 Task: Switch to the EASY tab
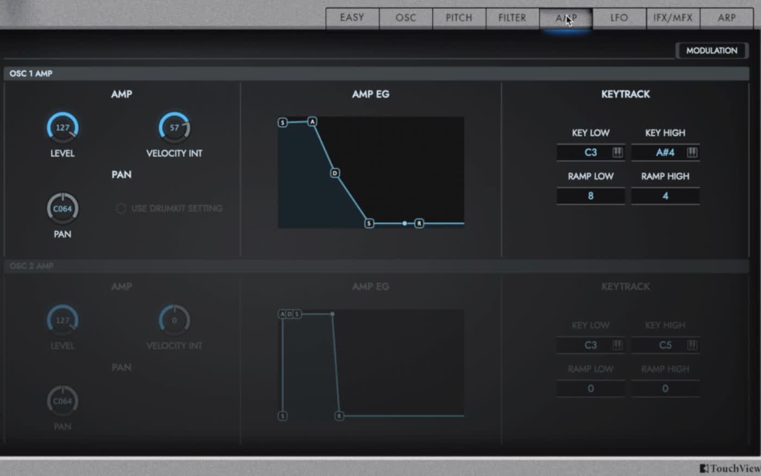coord(352,18)
